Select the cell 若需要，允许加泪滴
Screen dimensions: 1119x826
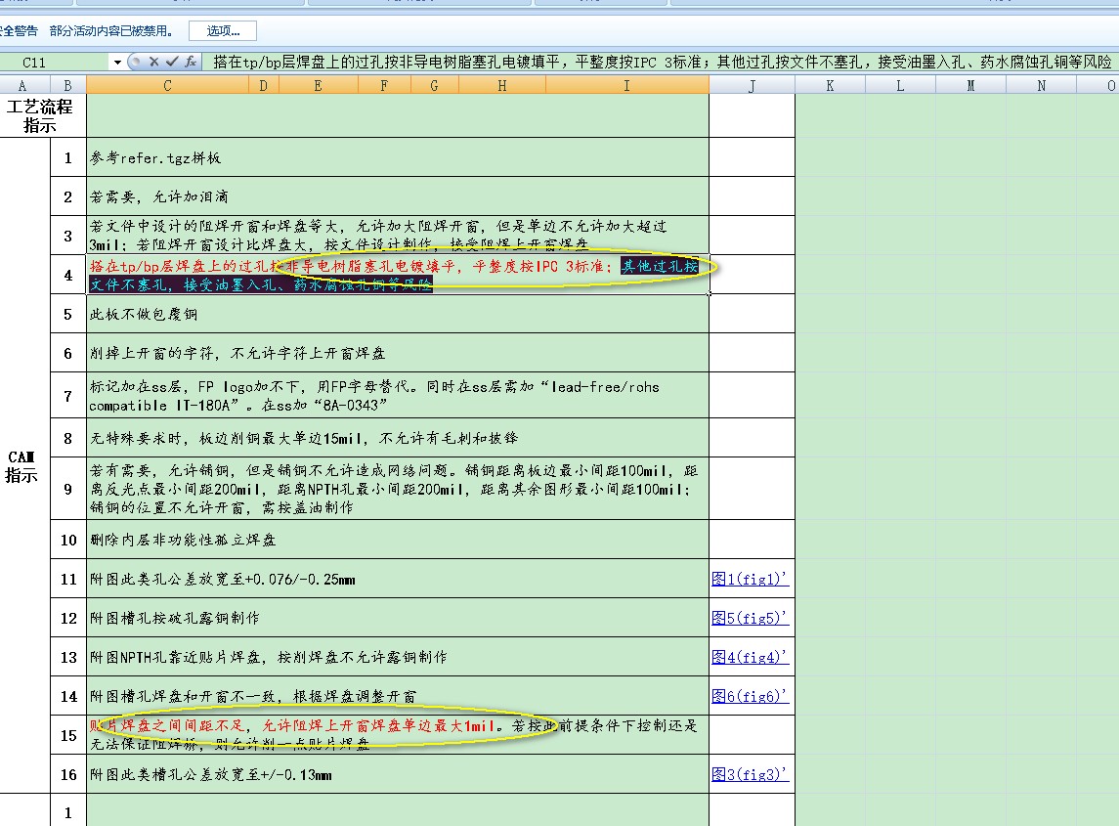point(398,196)
